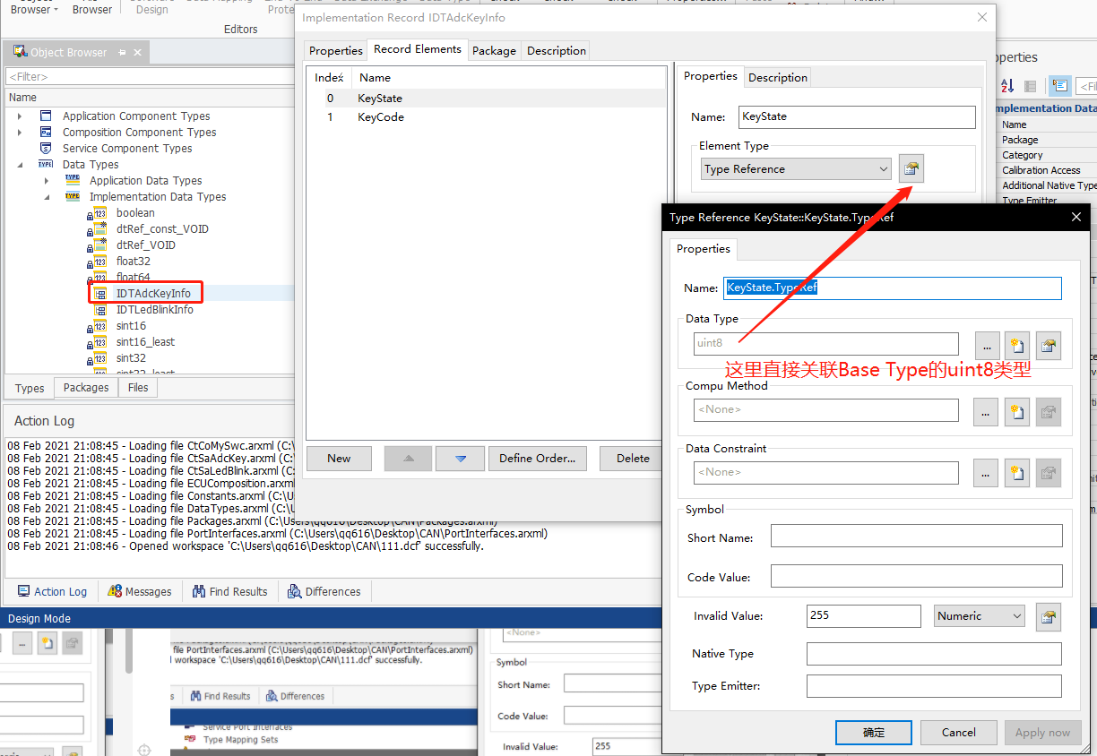Select dtRef_const_VOID data type
Screen dimensions: 1097x756
pos(162,229)
